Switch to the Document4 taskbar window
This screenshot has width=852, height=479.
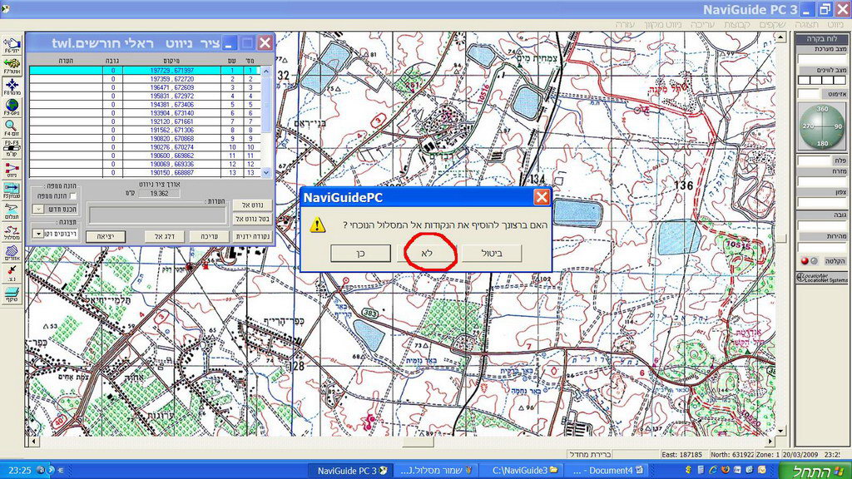coord(607,471)
